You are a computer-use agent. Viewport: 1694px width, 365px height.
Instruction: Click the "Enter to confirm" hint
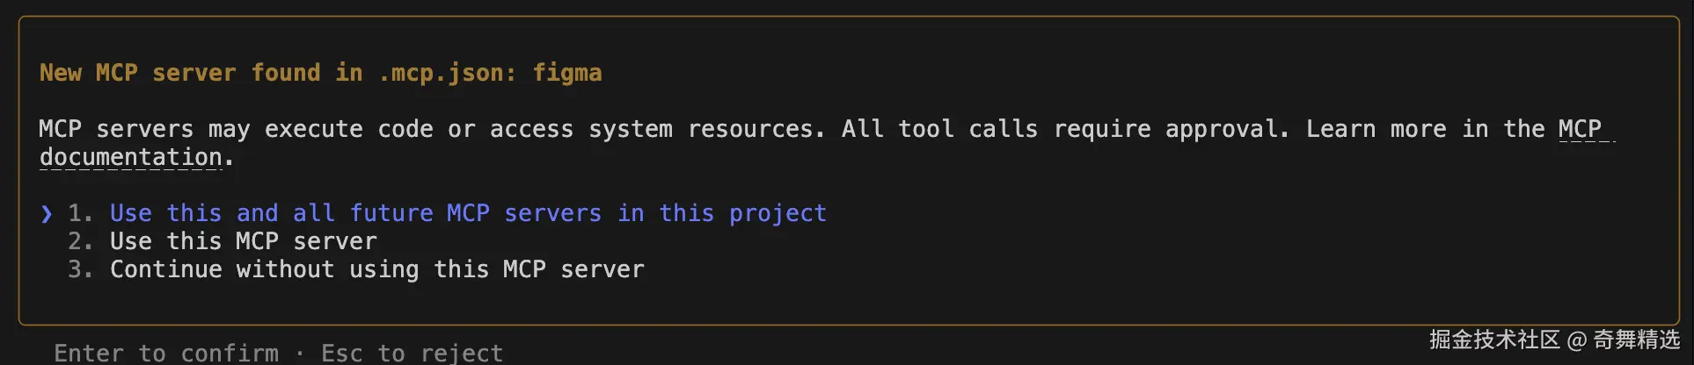166,353
